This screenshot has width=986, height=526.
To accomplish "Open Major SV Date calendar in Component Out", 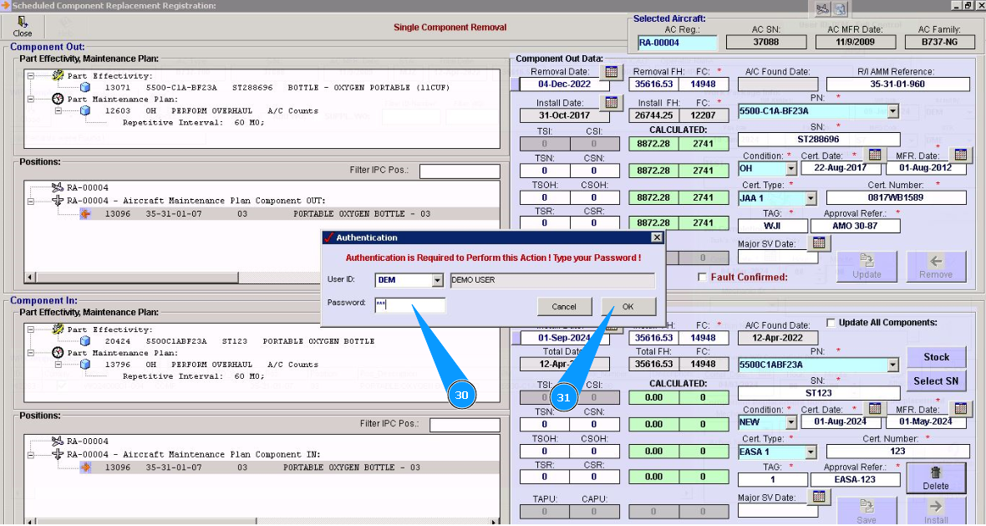I will click(x=819, y=243).
